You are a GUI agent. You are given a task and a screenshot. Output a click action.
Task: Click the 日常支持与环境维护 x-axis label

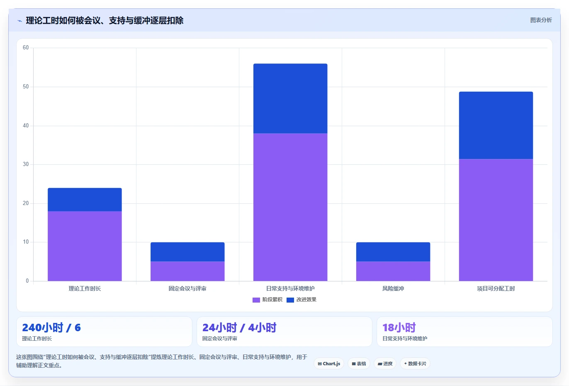point(290,288)
